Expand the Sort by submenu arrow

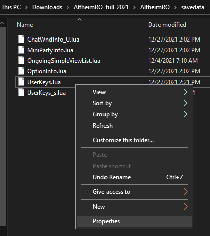pyautogui.click(x=185, y=103)
